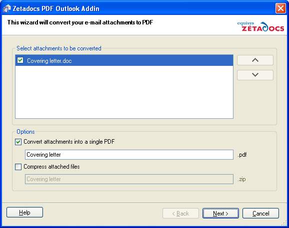
Task: Close the Zetadocs PDF Outlook Addin window
Action: pos(280,8)
